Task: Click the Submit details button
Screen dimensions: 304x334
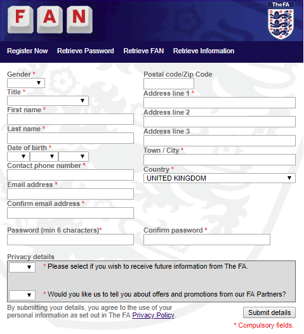Action: coord(270,312)
